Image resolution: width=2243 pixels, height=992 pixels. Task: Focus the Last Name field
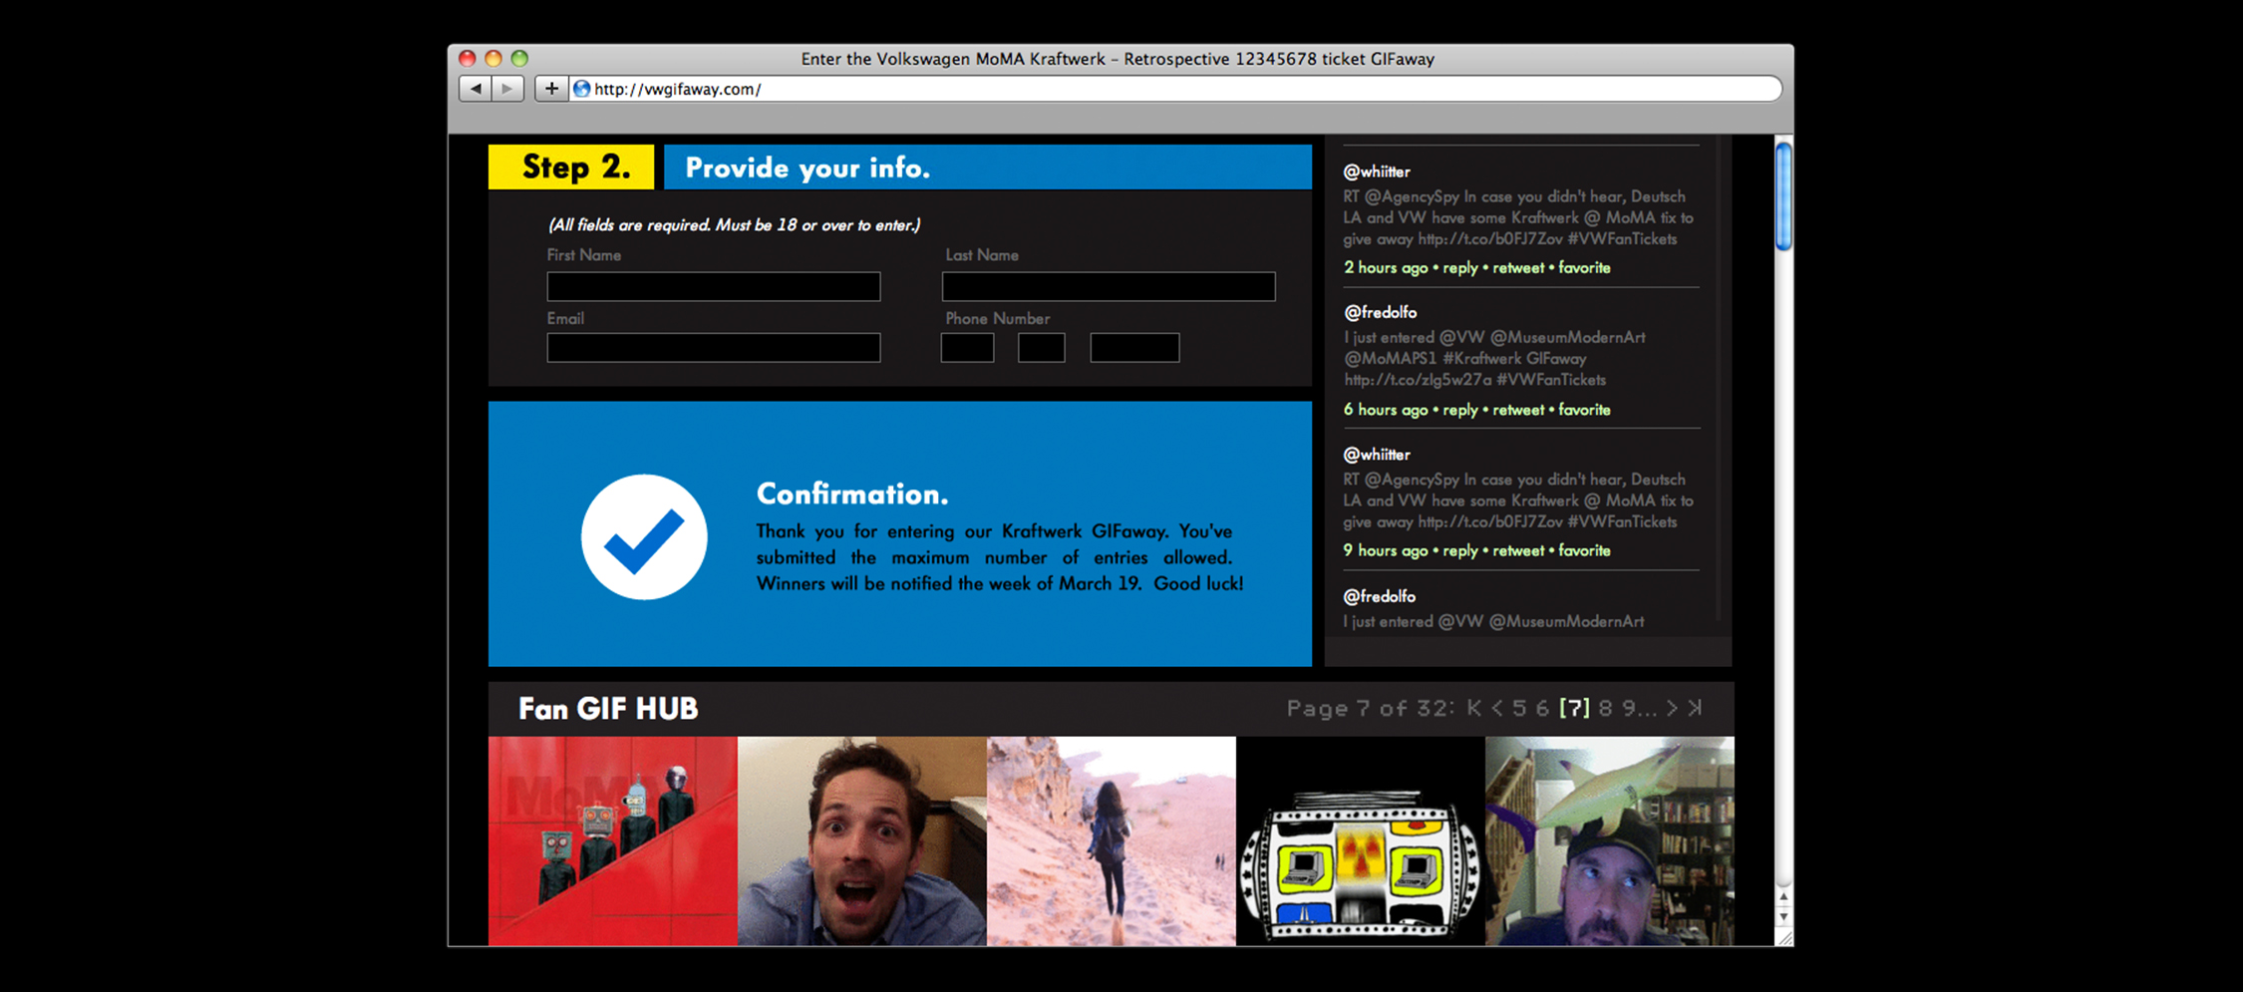(x=1109, y=286)
